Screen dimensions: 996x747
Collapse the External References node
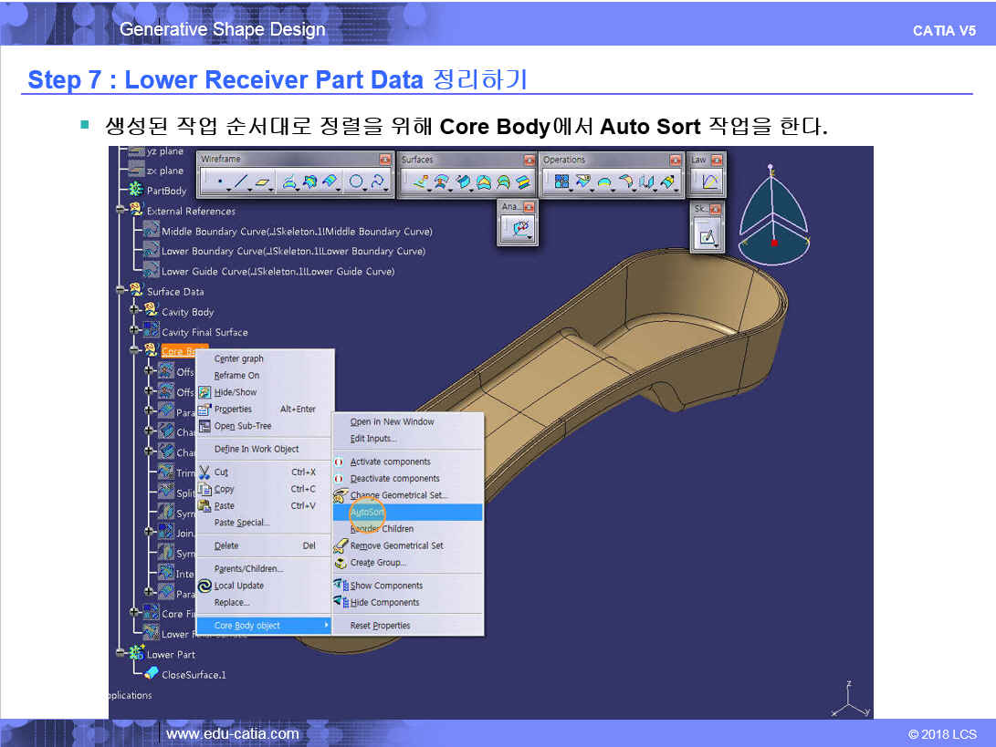pos(121,211)
